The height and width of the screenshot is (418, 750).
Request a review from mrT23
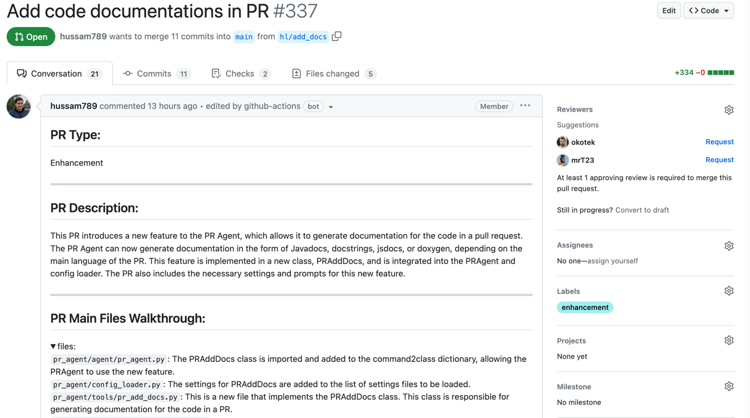click(x=719, y=160)
